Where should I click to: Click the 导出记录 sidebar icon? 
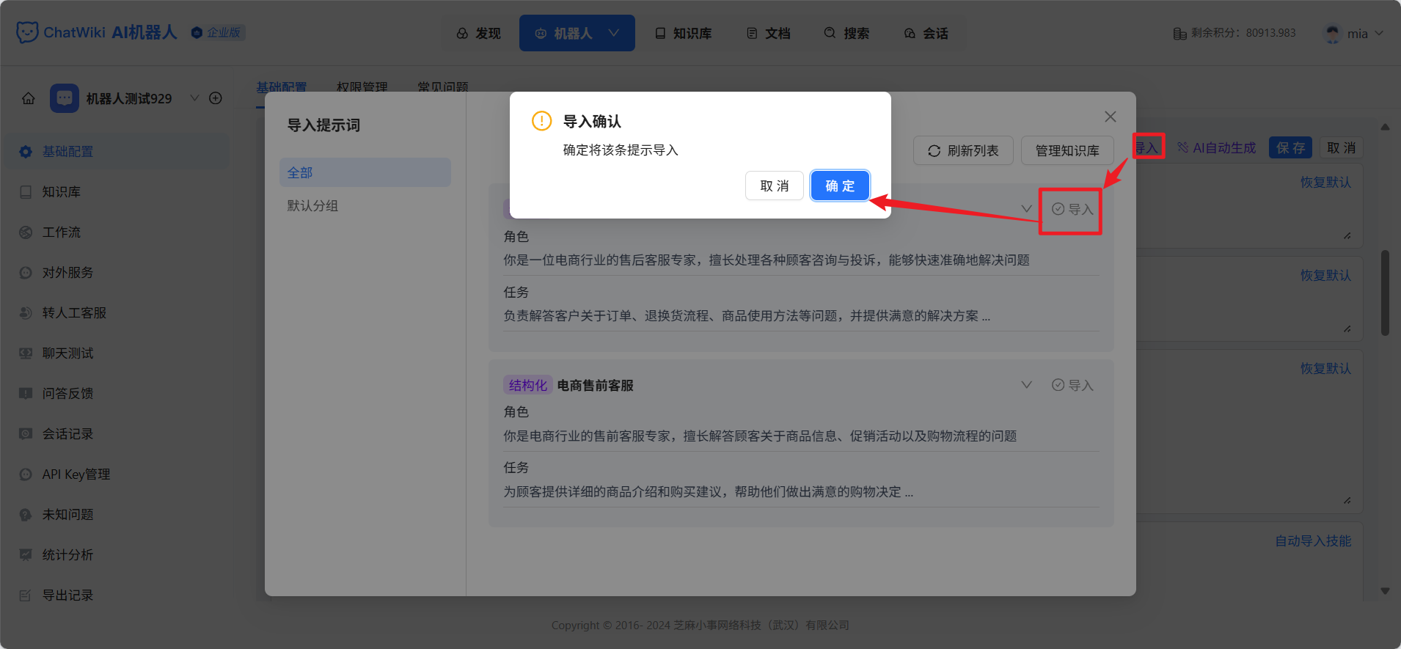[26, 595]
